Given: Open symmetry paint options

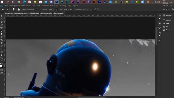Looking at the screenshot, I should [x=98, y=10].
